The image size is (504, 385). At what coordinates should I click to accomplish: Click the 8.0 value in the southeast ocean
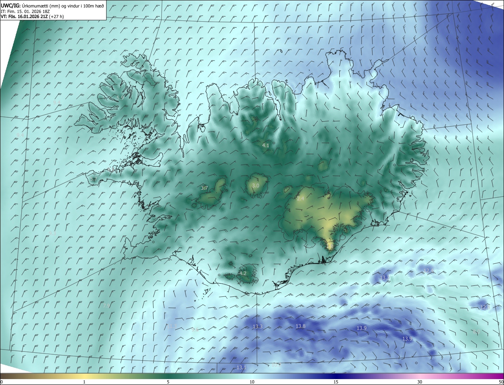coord(476,332)
